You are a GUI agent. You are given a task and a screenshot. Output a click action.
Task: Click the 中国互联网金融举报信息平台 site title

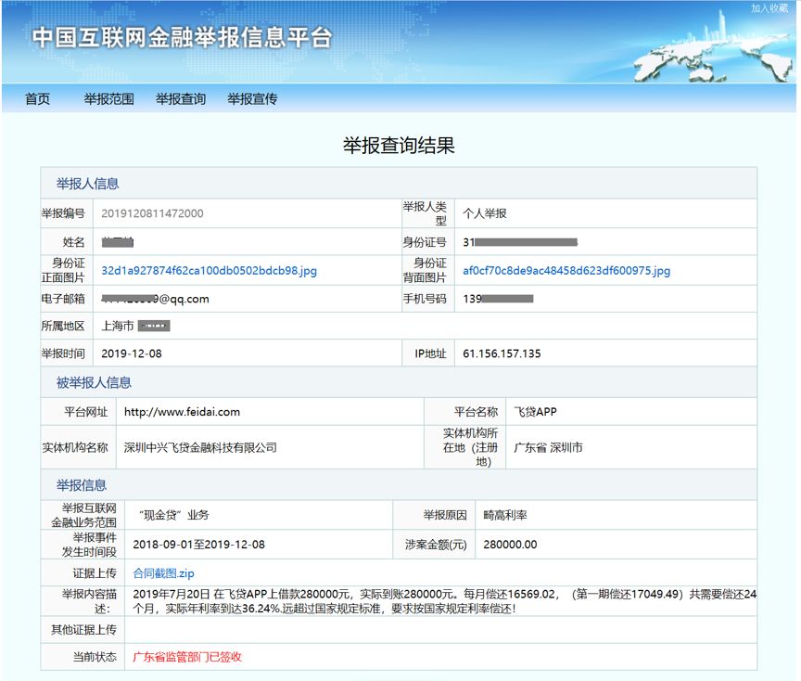coord(182,38)
